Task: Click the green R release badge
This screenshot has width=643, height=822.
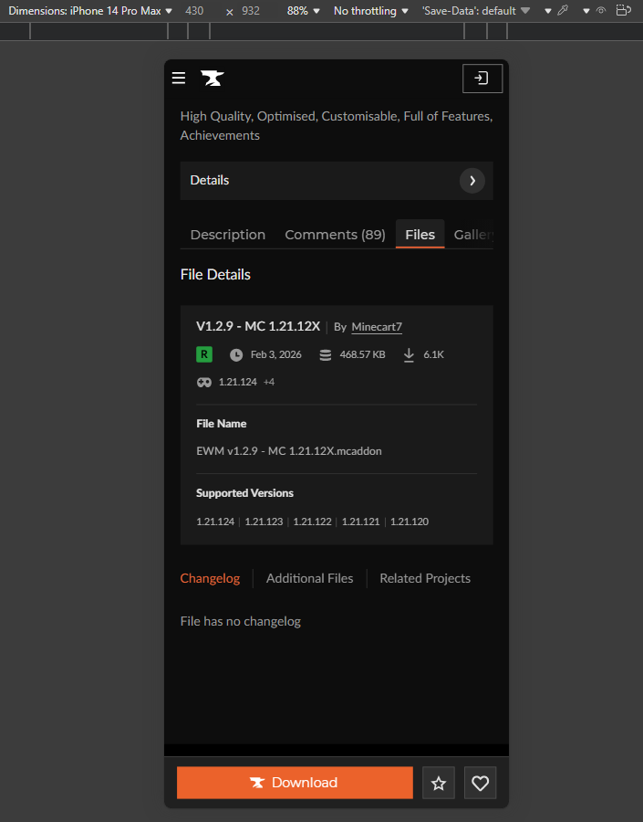Action: tap(204, 354)
